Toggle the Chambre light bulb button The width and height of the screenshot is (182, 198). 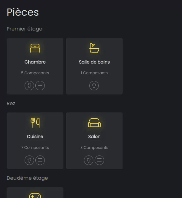pyautogui.click(x=29, y=86)
